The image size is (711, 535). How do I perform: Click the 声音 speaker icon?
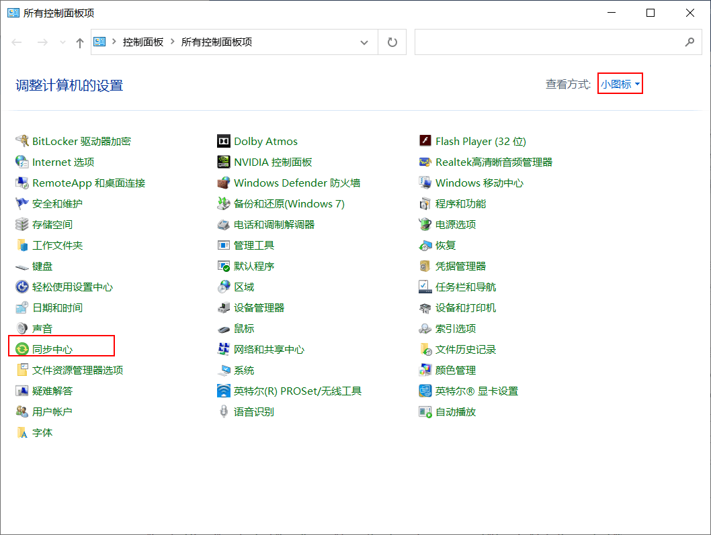pyautogui.click(x=22, y=328)
